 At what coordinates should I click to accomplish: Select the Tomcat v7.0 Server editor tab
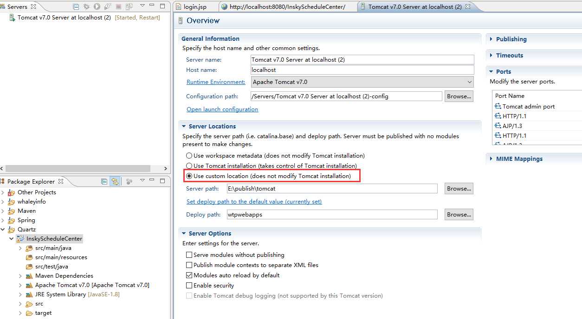point(414,6)
